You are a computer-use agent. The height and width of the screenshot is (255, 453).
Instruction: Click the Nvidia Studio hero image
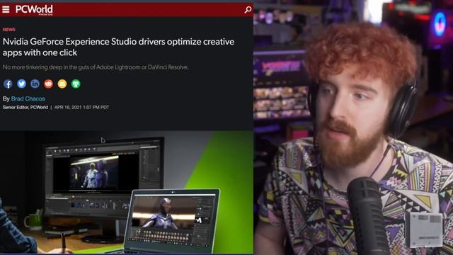[x=127, y=192]
